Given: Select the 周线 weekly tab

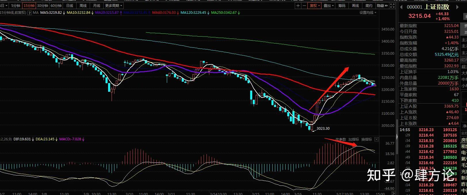Looking at the screenshot, I should 83,6.
